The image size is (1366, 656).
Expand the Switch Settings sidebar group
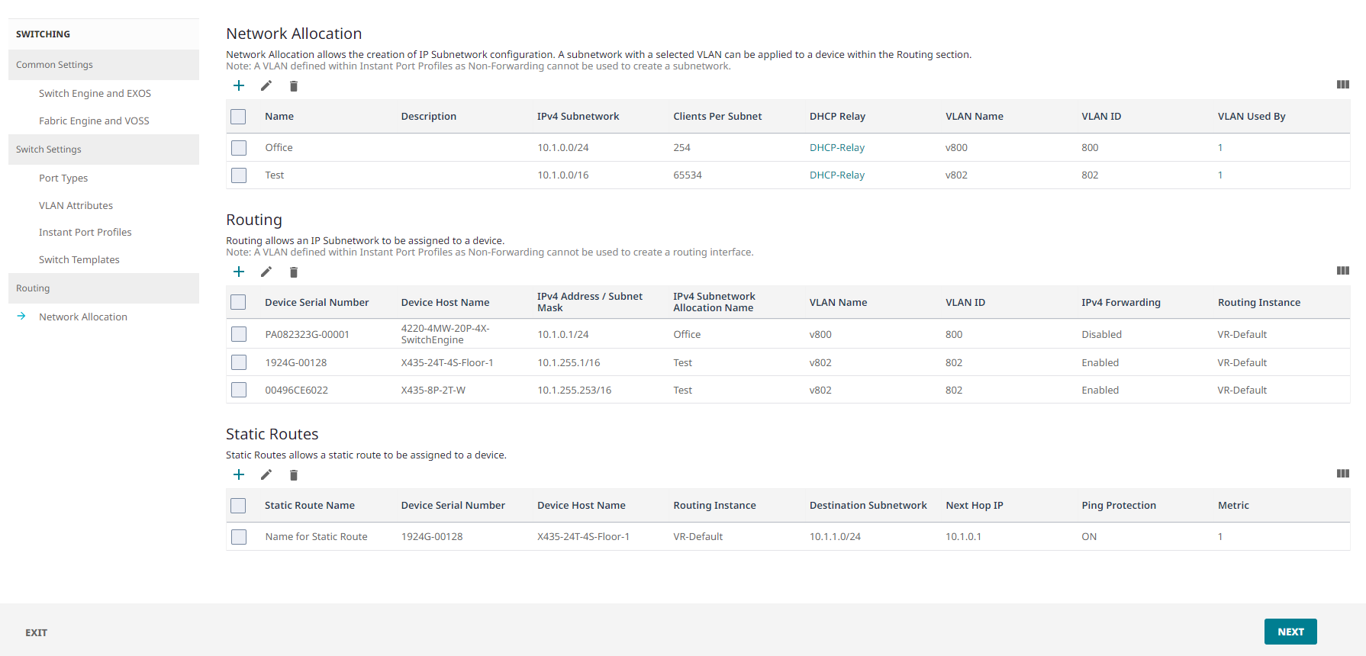tap(103, 150)
